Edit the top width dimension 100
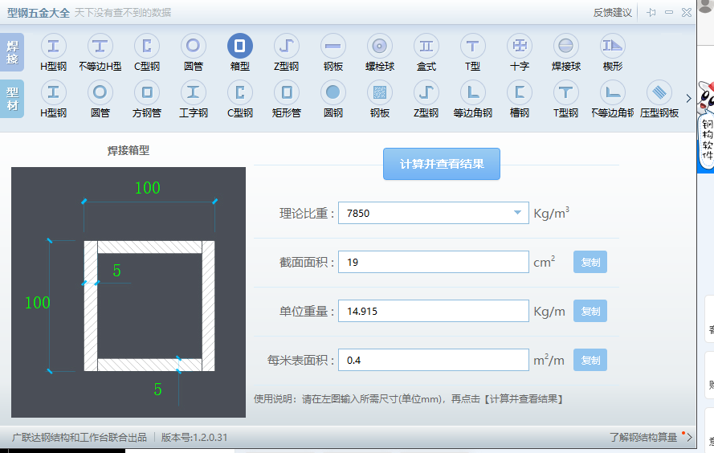 tap(148, 188)
